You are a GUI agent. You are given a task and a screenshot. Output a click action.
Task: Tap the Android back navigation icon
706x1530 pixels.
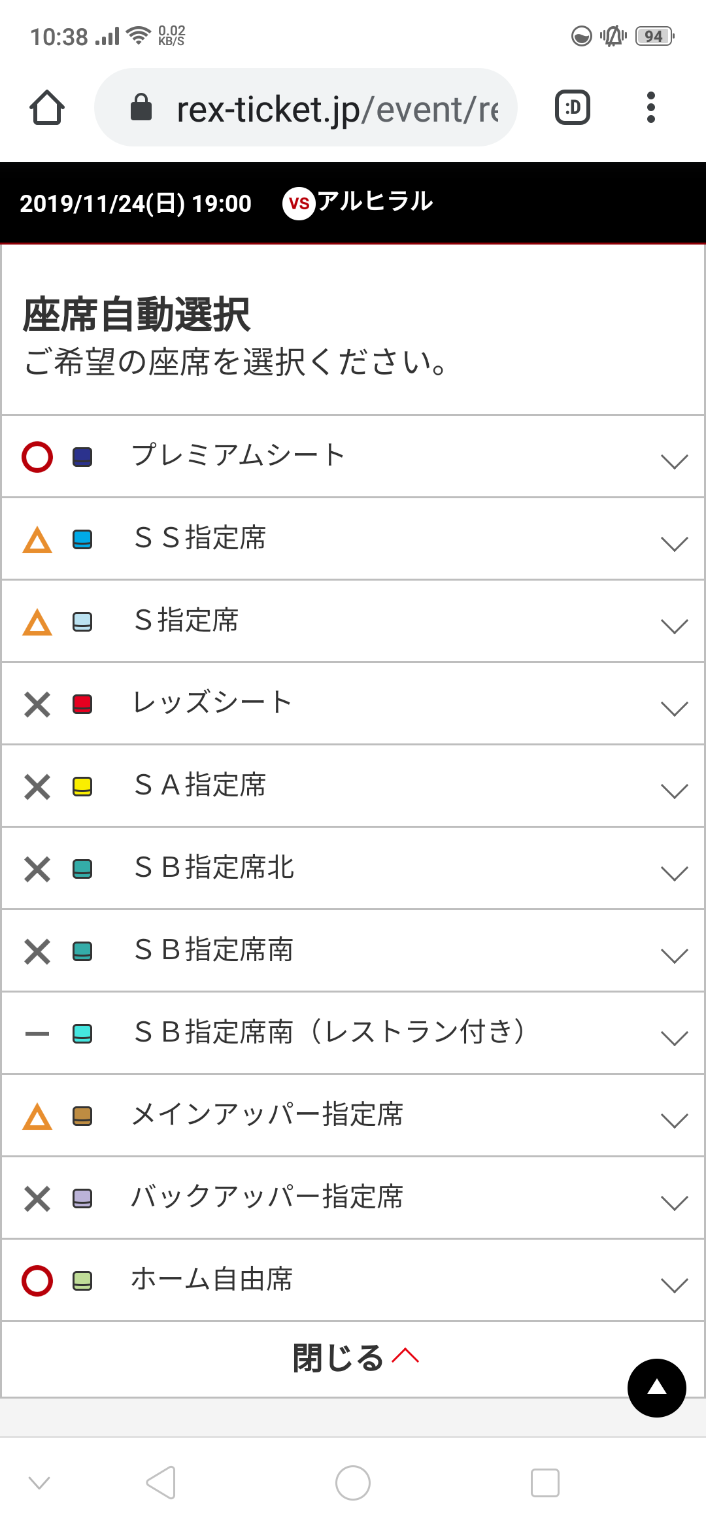coord(161,1482)
